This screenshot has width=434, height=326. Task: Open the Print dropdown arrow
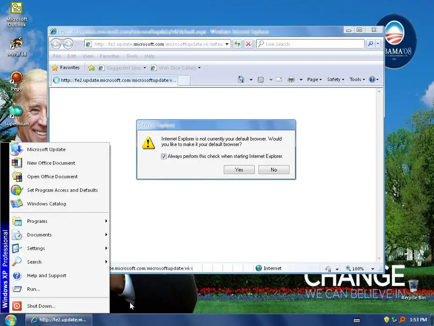click(301, 80)
